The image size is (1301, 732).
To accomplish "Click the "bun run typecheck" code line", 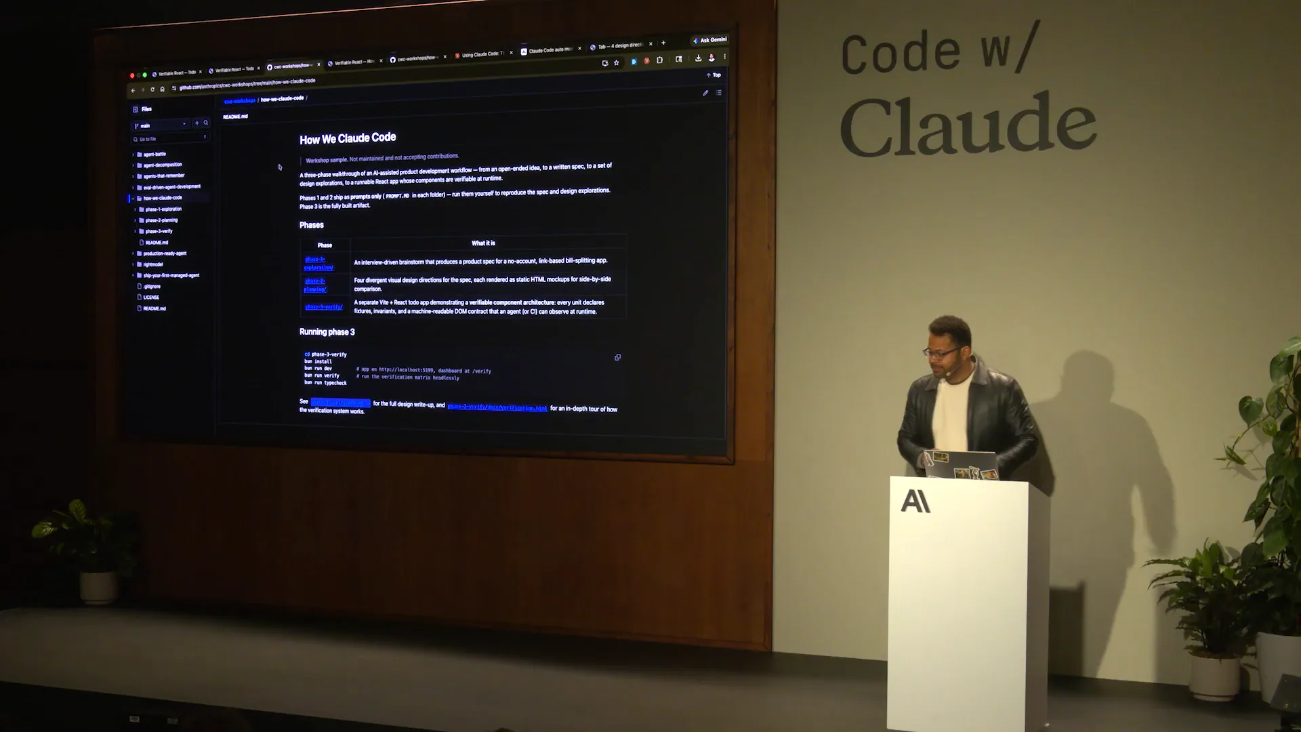I will (325, 383).
